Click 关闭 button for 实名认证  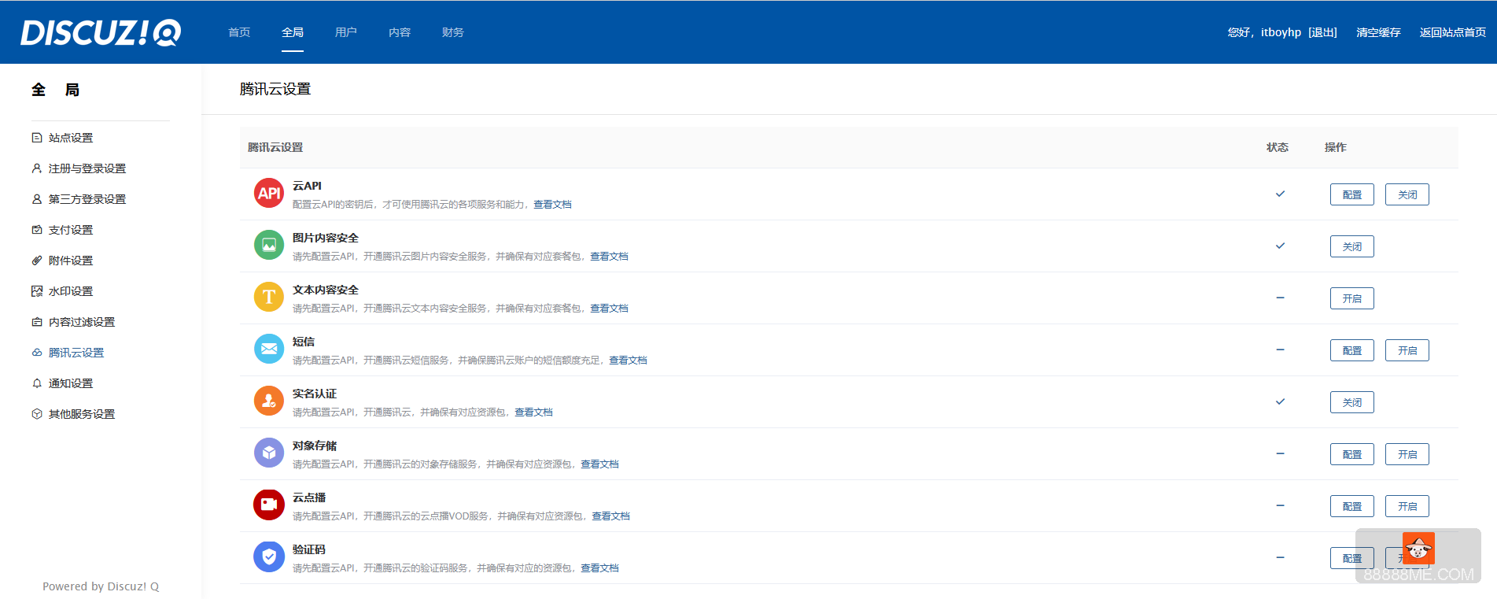(1352, 402)
